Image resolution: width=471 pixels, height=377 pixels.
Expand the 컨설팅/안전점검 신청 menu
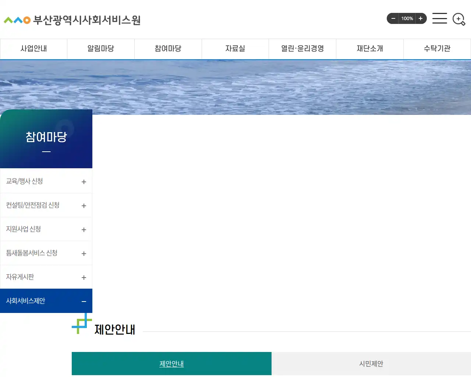(46, 205)
